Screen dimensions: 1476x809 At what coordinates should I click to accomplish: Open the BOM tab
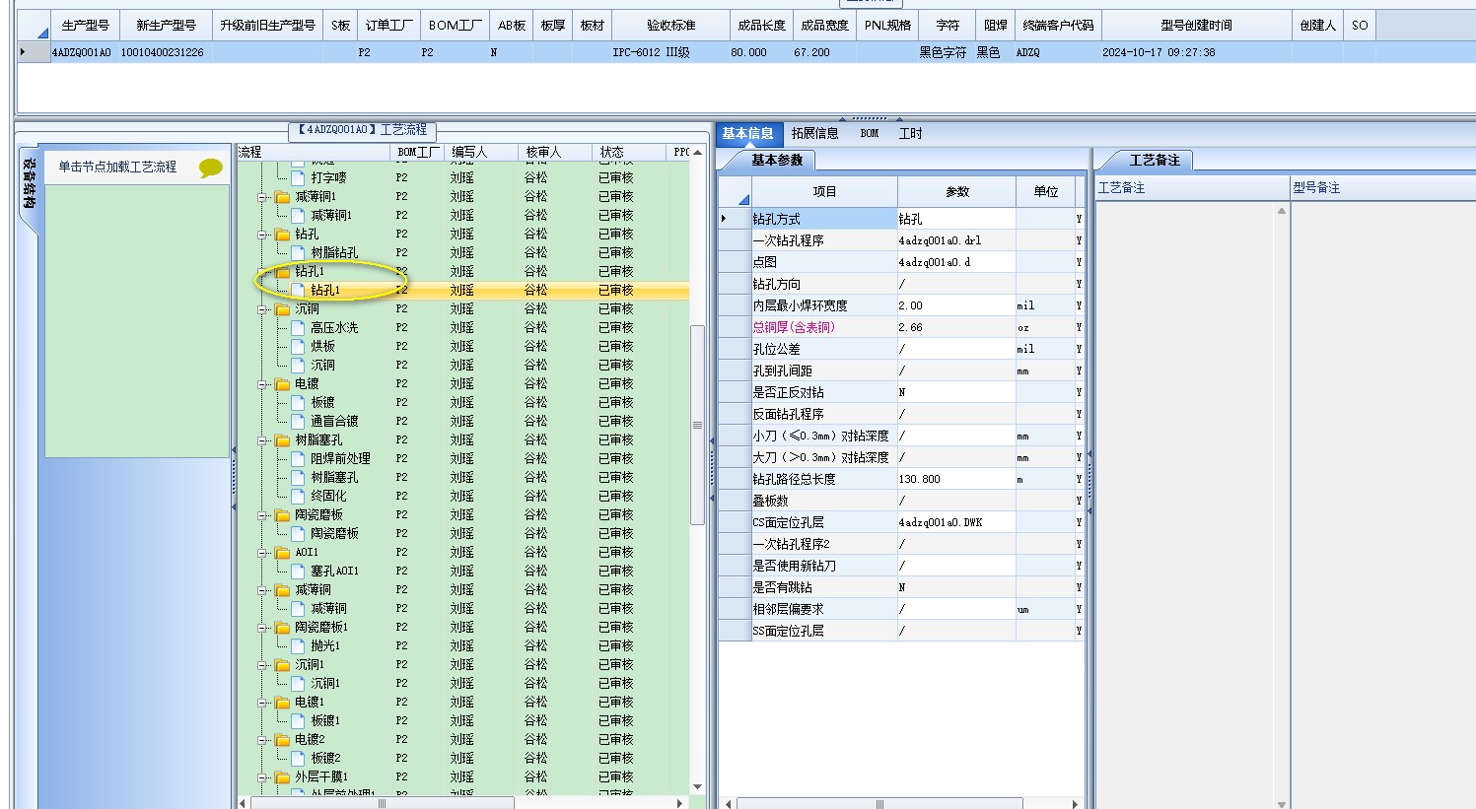pyautogui.click(x=870, y=134)
